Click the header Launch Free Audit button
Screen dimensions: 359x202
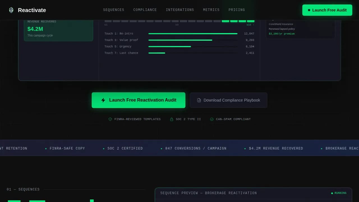(327, 10)
